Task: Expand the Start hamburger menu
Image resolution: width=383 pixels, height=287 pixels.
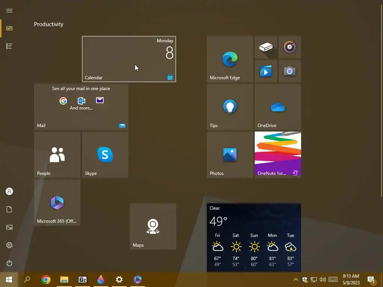Action: pos(9,10)
